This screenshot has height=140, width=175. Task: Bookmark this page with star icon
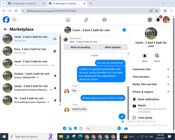[156, 11]
